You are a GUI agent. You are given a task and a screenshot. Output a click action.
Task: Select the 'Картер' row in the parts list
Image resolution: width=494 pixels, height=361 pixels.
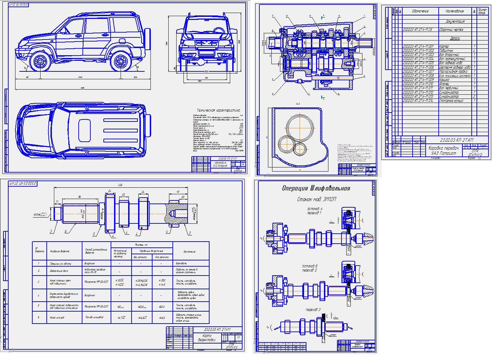pos(444,46)
